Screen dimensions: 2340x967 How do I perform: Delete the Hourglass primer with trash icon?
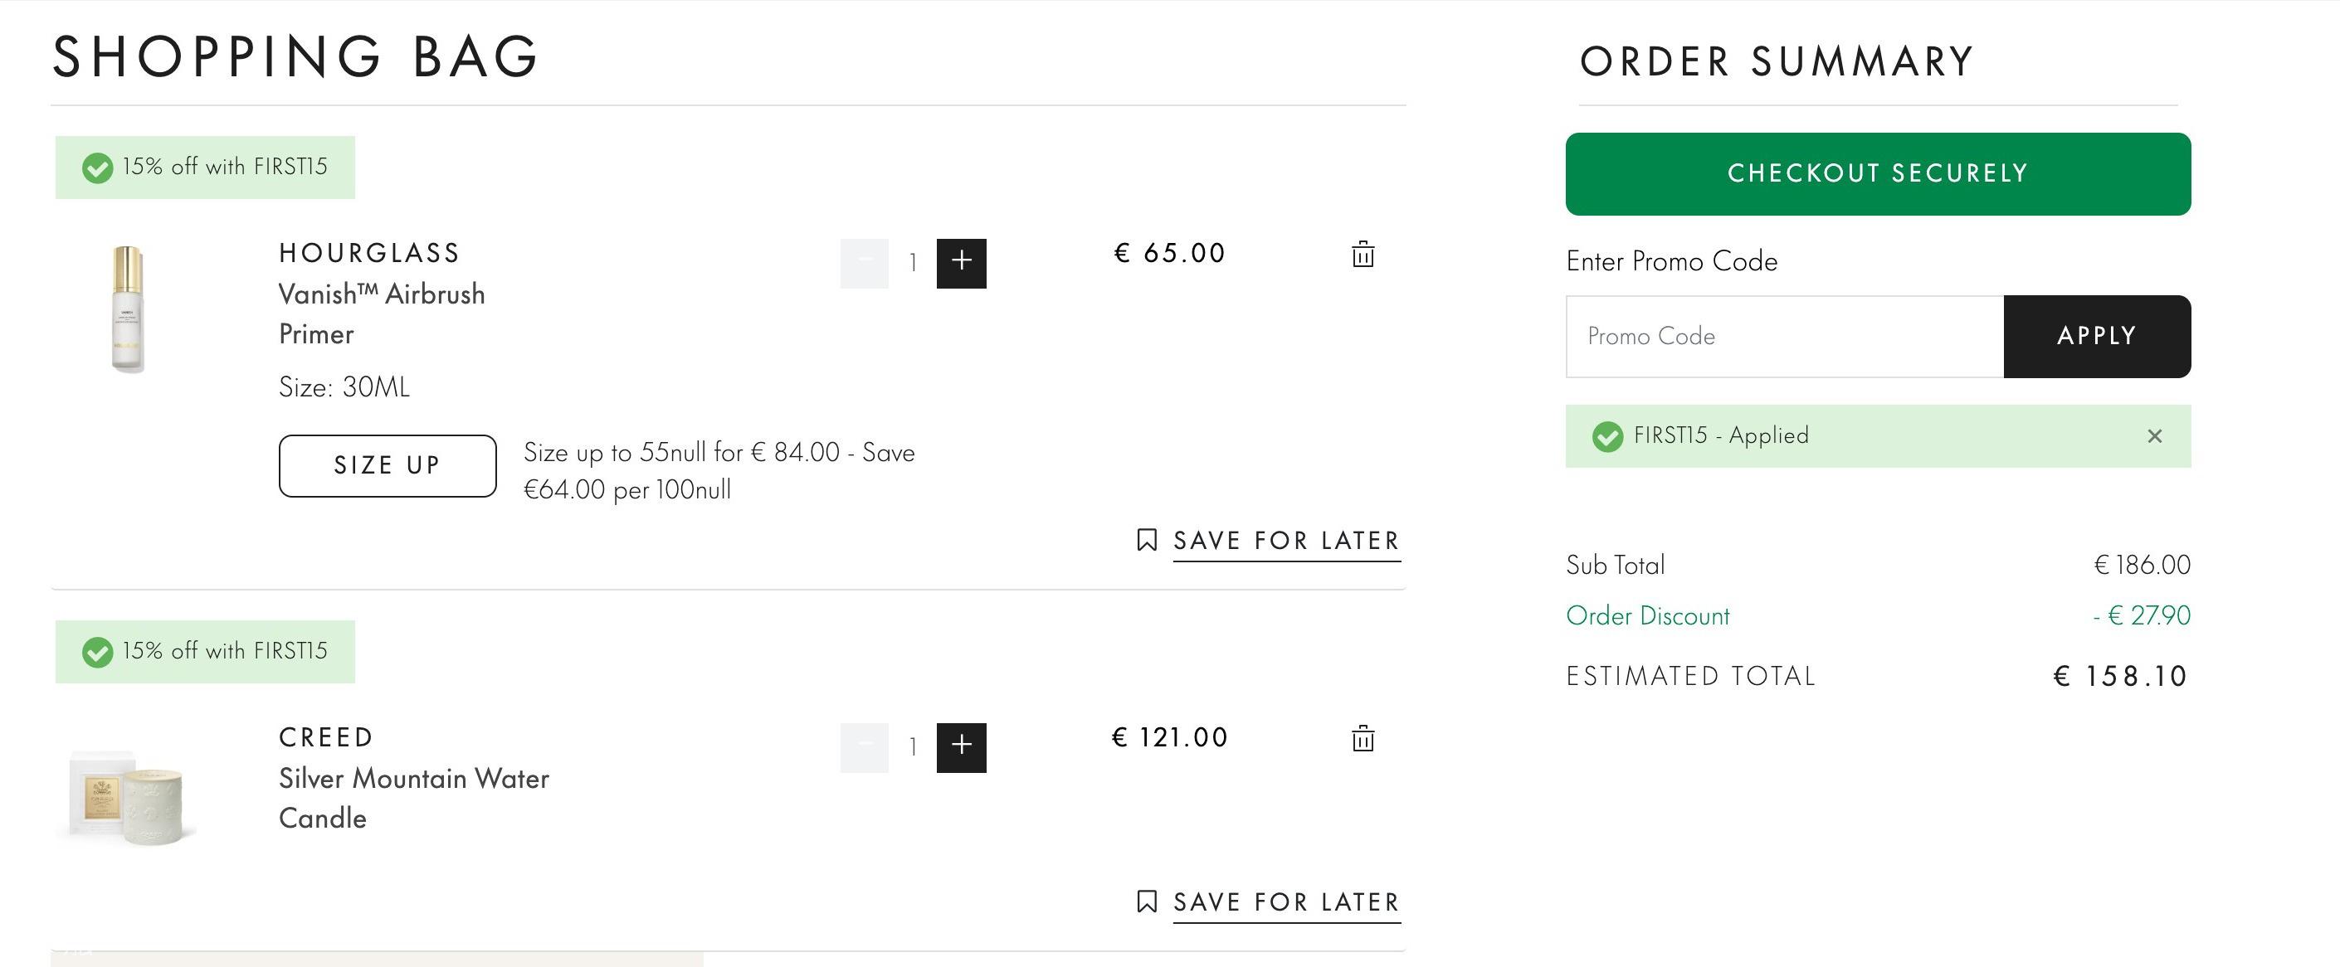[x=1363, y=255]
